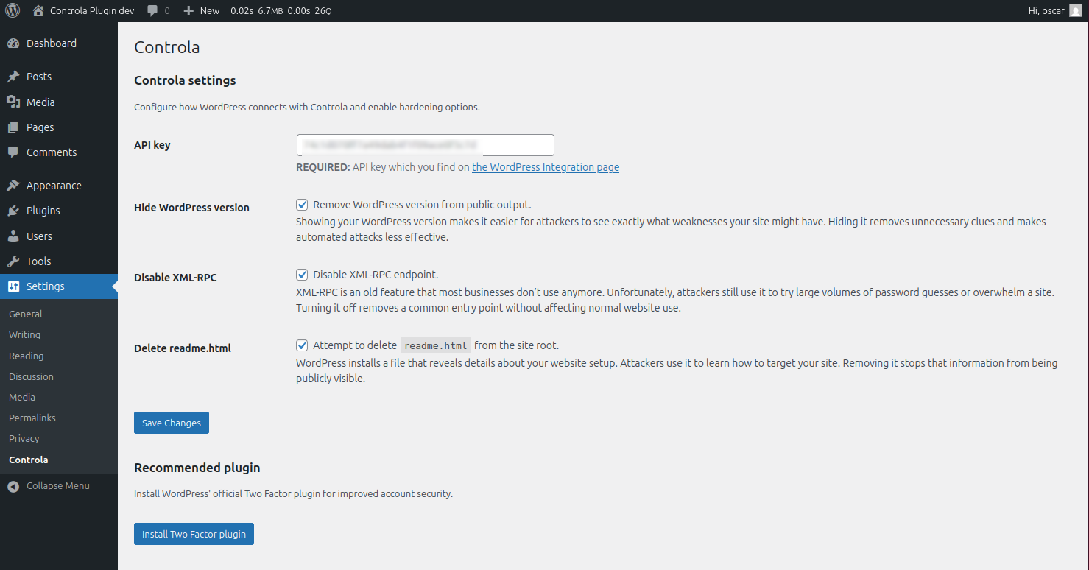
Task: Click the home icon beside Controla Plugin dev
Action: [38, 10]
